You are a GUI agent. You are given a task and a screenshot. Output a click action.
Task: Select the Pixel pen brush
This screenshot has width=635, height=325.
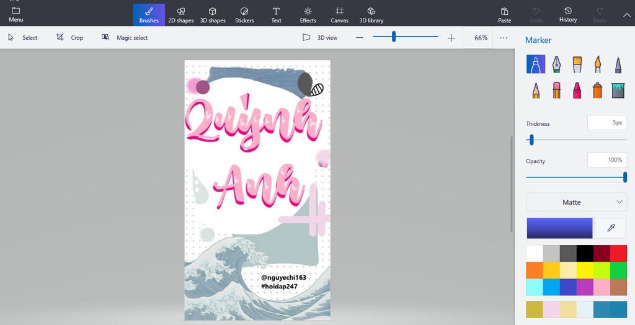click(618, 64)
